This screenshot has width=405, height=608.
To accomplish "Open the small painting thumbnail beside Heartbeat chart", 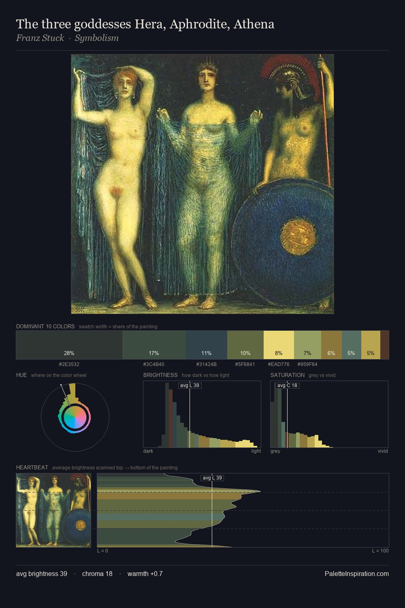I will 53,510.
